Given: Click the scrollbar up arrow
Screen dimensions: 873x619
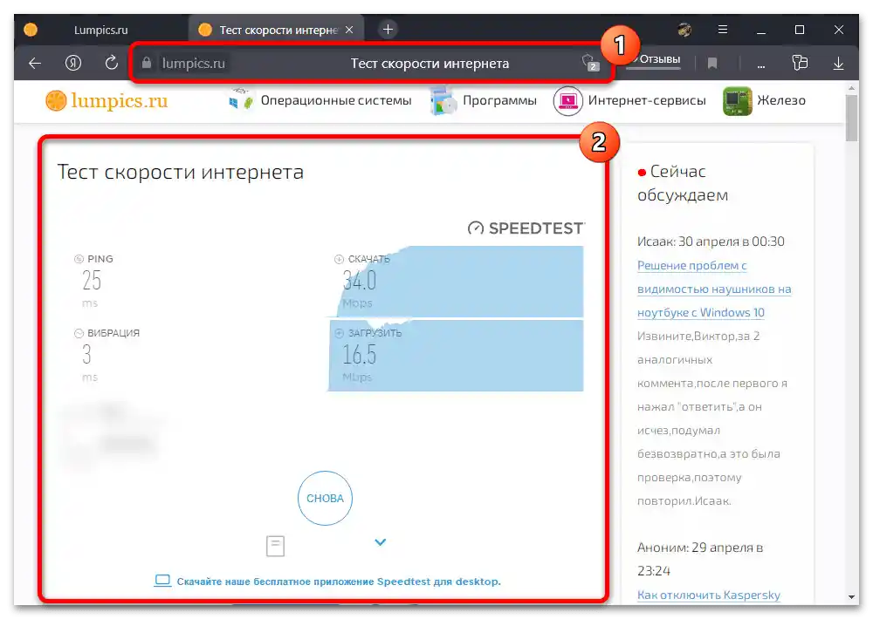Looking at the screenshot, I should (851, 88).
